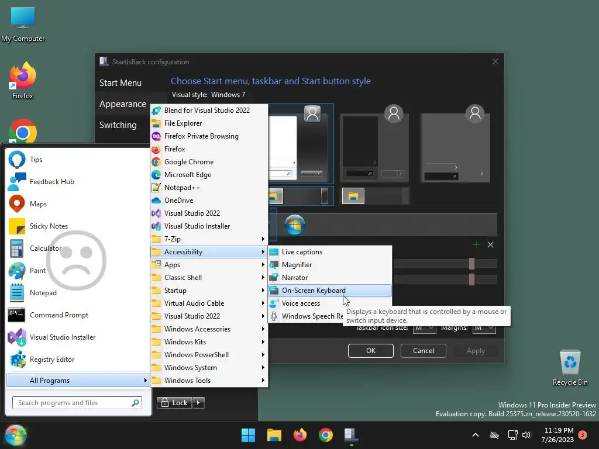Launch the Command Prompt icon
Image resolution: width=599 pixels, height=449 pixels.
pyautogui.click(x=17, y=315)
